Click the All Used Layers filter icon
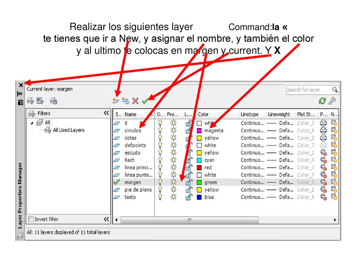Viewport: 357px width, 268px height. pyautogui.click(x=48, y=130)
